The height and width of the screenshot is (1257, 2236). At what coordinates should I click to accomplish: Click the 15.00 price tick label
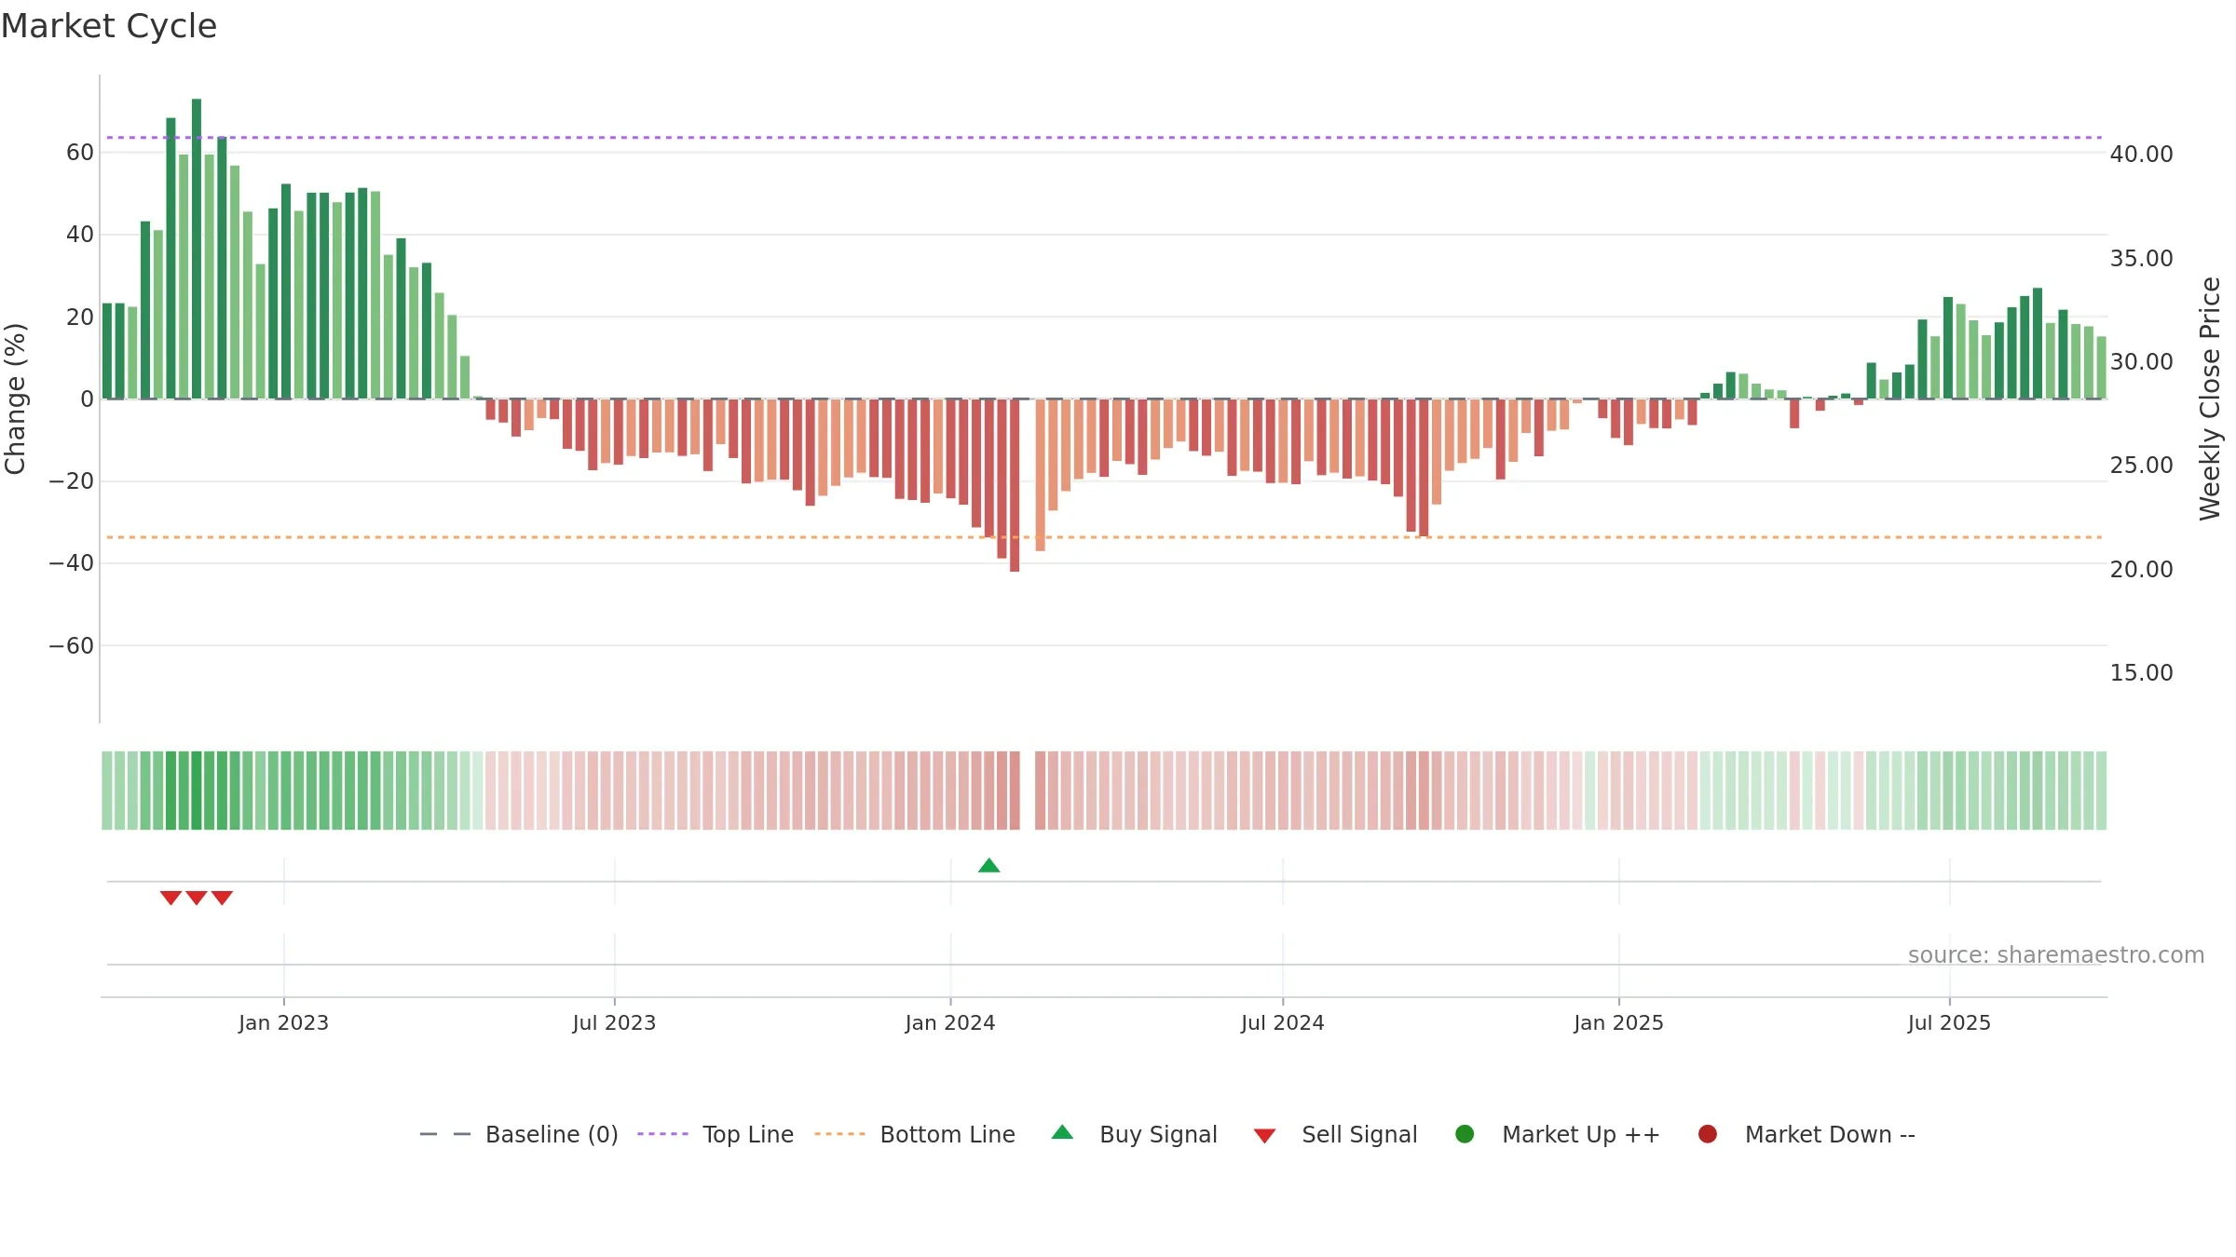point(2141,672)
